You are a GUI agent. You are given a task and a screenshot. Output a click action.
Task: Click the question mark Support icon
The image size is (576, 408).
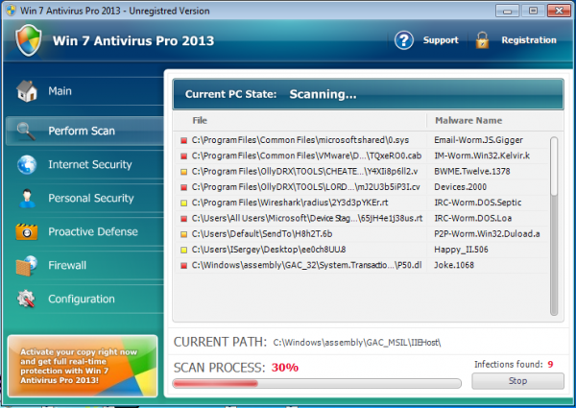[404, 40]
